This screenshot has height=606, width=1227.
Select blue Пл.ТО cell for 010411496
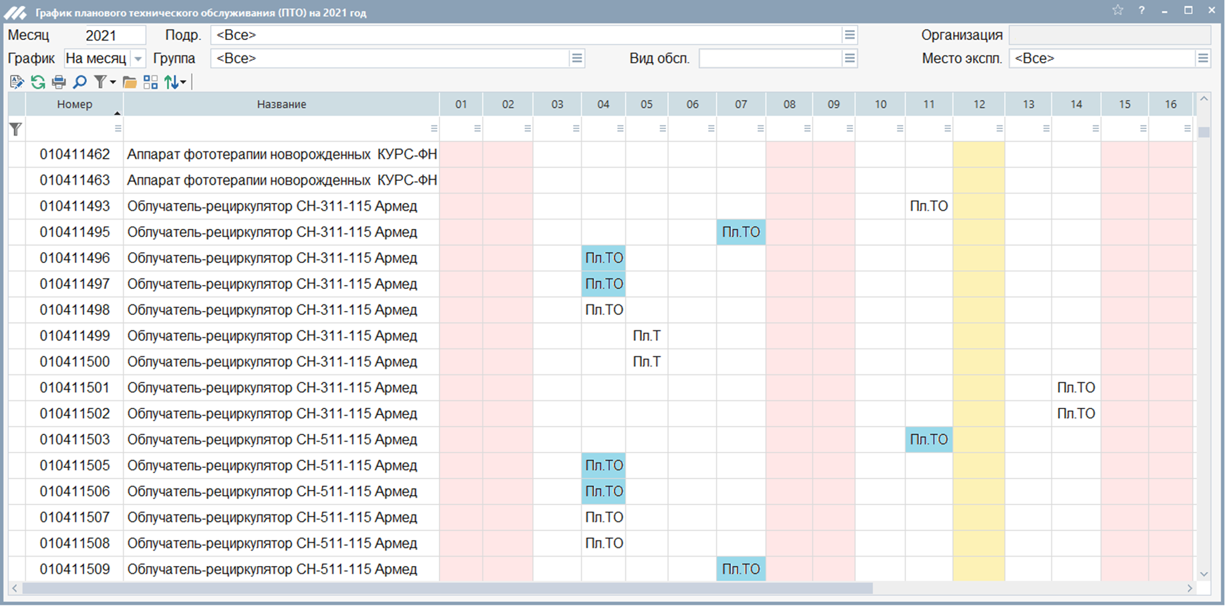click(x=604, y=258)
